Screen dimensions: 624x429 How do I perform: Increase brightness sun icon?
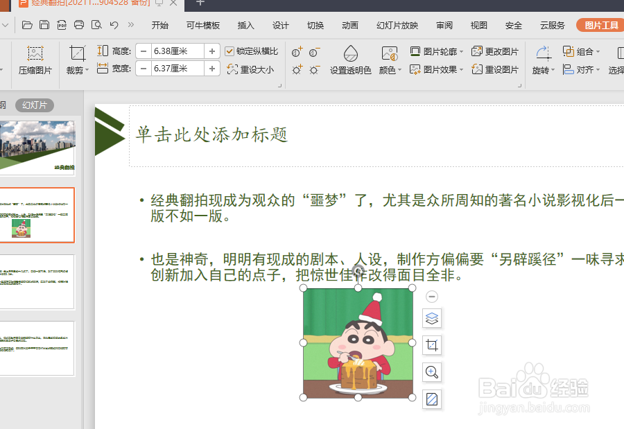click(297, 69)
